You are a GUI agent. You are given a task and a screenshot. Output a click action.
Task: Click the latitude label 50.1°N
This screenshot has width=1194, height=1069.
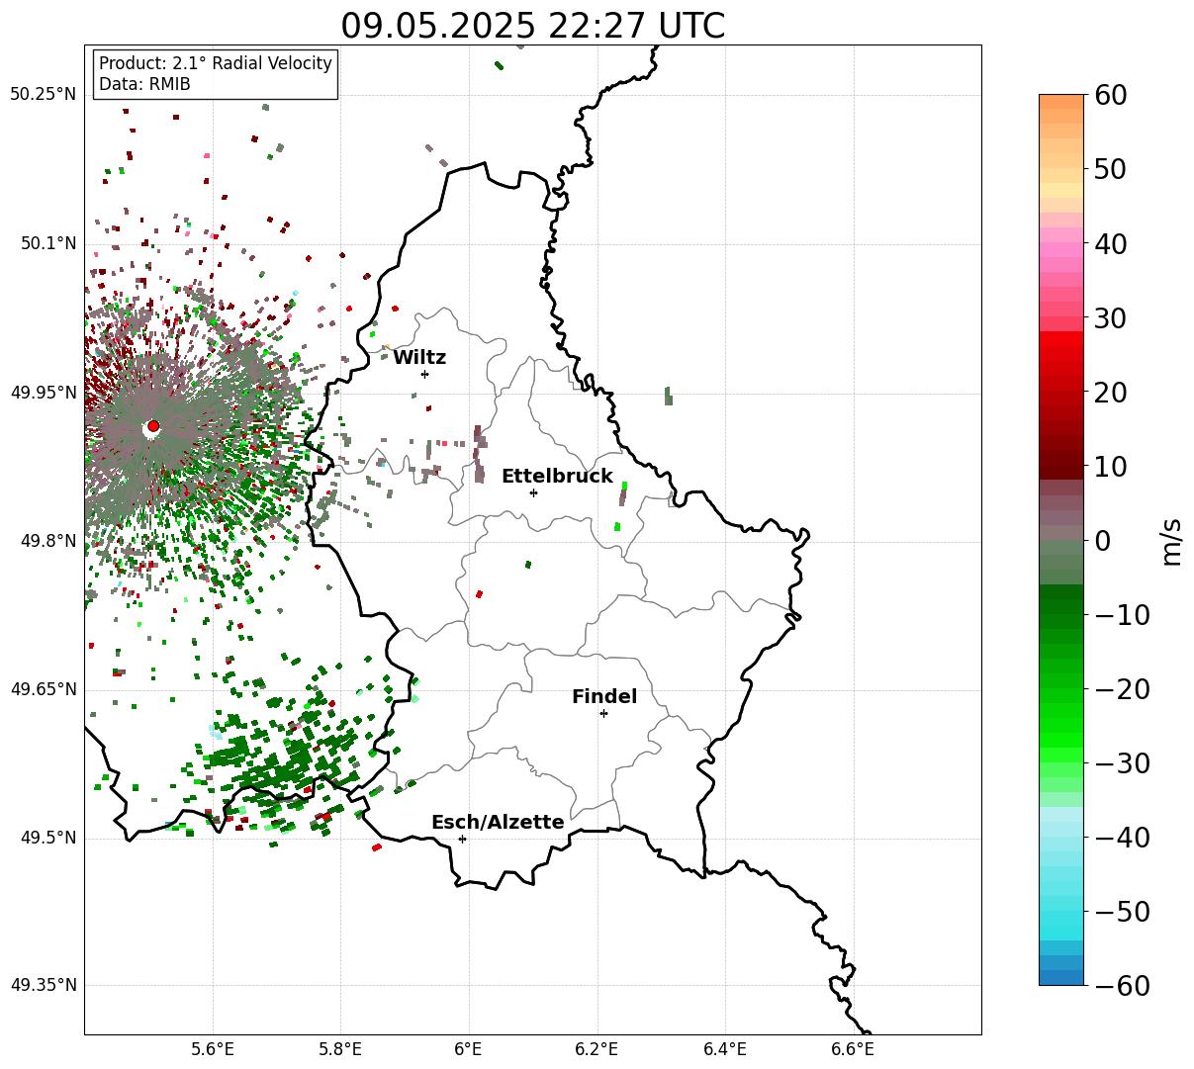[x=48, y=243]
